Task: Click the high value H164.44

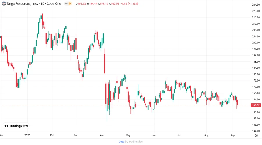Action: pyautogui.click(x=92, y=4)
